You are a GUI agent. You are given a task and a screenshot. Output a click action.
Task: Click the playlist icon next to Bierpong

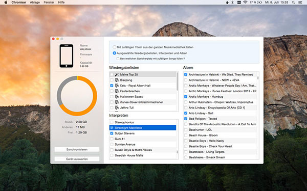[x=117, y=80]
